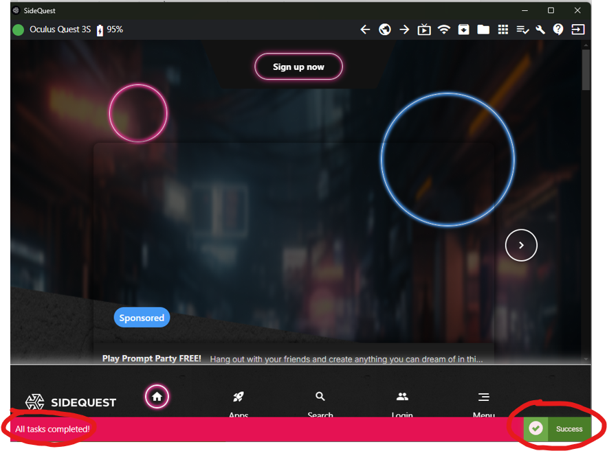Open the Apps section in bottom navigation
The width and height of the screenshot is (607, 451).
tap(239, 404)
